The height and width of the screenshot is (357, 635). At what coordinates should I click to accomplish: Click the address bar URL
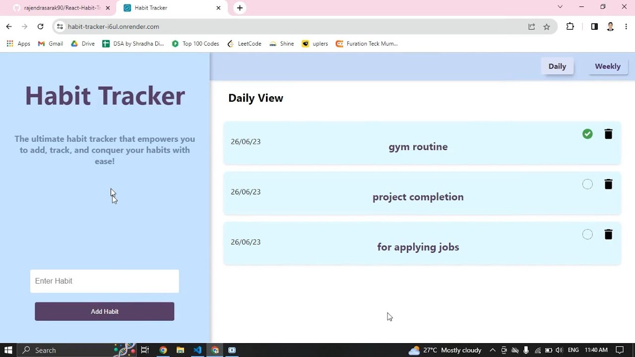[x=114, y=27]
